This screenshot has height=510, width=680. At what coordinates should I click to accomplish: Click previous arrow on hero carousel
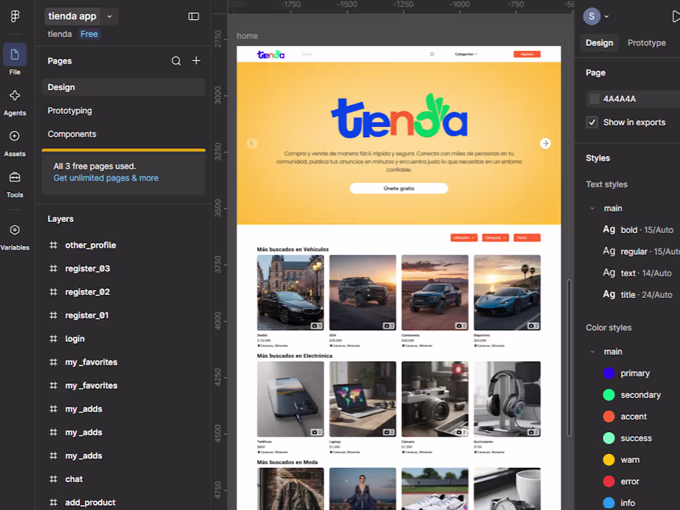(x=252, y=143)
